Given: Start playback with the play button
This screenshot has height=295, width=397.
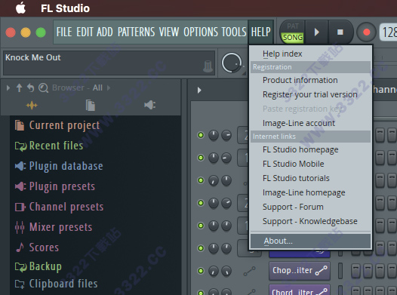Looking at the screenshot, I should (316, 32).
